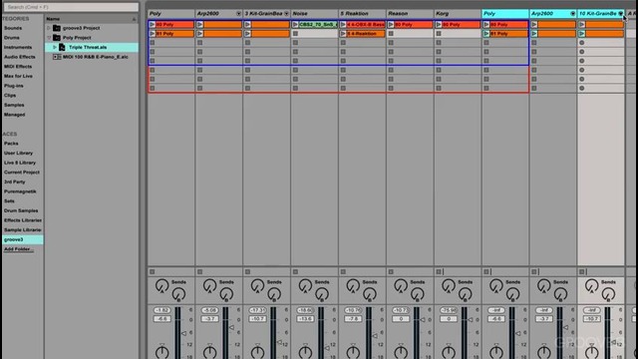This screenshot has height=359, width=638.
Task: Open the Sounds browser category
Action: tap(13, 28)
